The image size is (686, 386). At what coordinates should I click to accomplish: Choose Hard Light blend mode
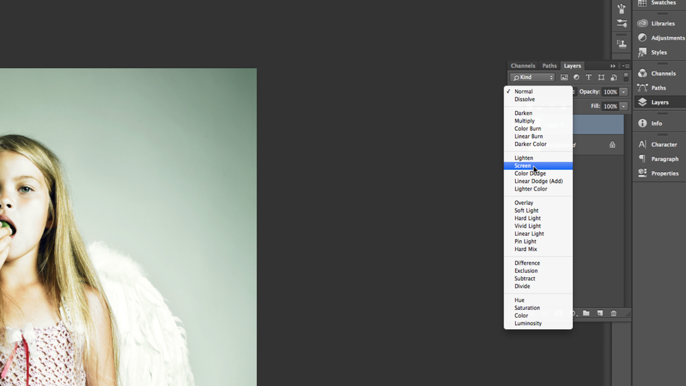[x=538, y=218]
